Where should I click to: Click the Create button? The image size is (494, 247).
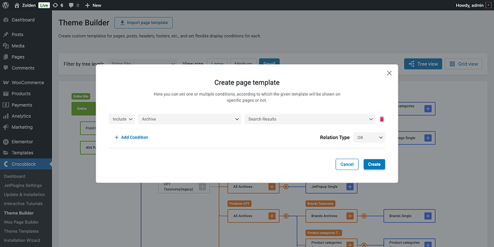(x=374, y=164)
